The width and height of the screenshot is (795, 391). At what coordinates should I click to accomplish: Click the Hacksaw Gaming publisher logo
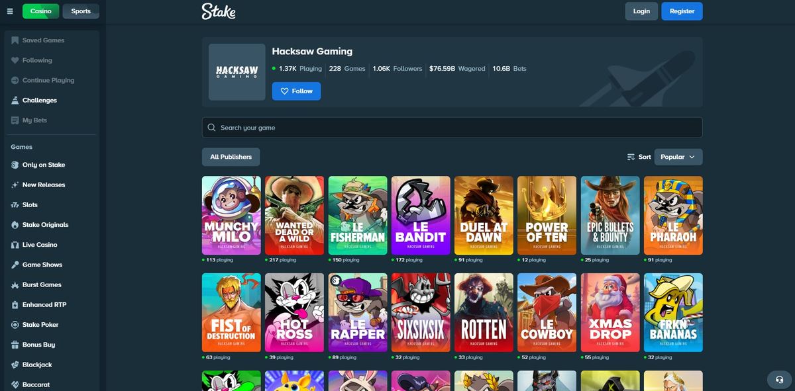(237, 72)
